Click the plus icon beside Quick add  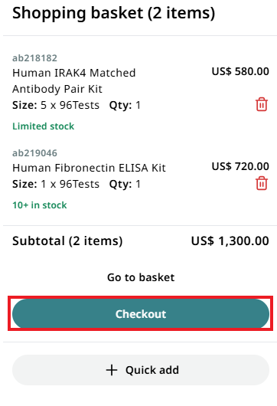click(112, 370)
